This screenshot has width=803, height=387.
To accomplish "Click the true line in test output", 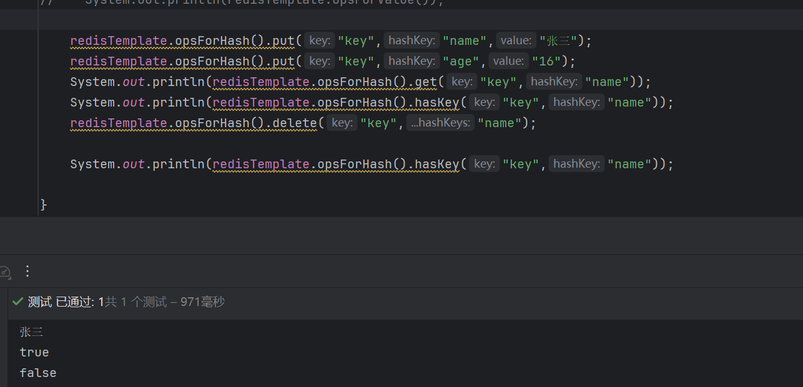I will (34, 352).
